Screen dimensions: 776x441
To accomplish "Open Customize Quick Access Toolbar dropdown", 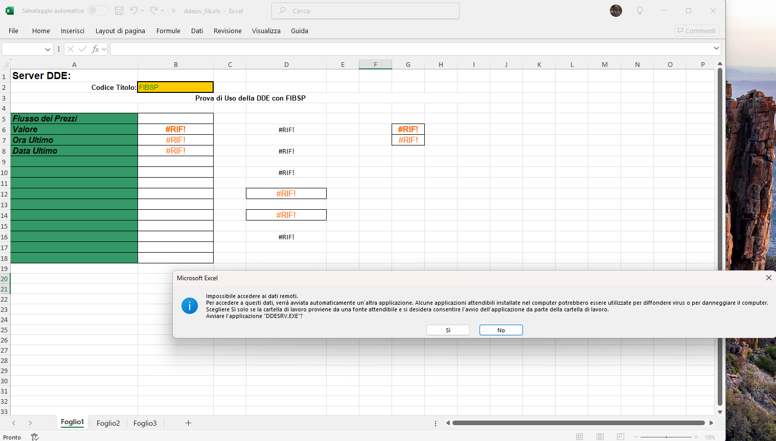I will coord(174,11).
